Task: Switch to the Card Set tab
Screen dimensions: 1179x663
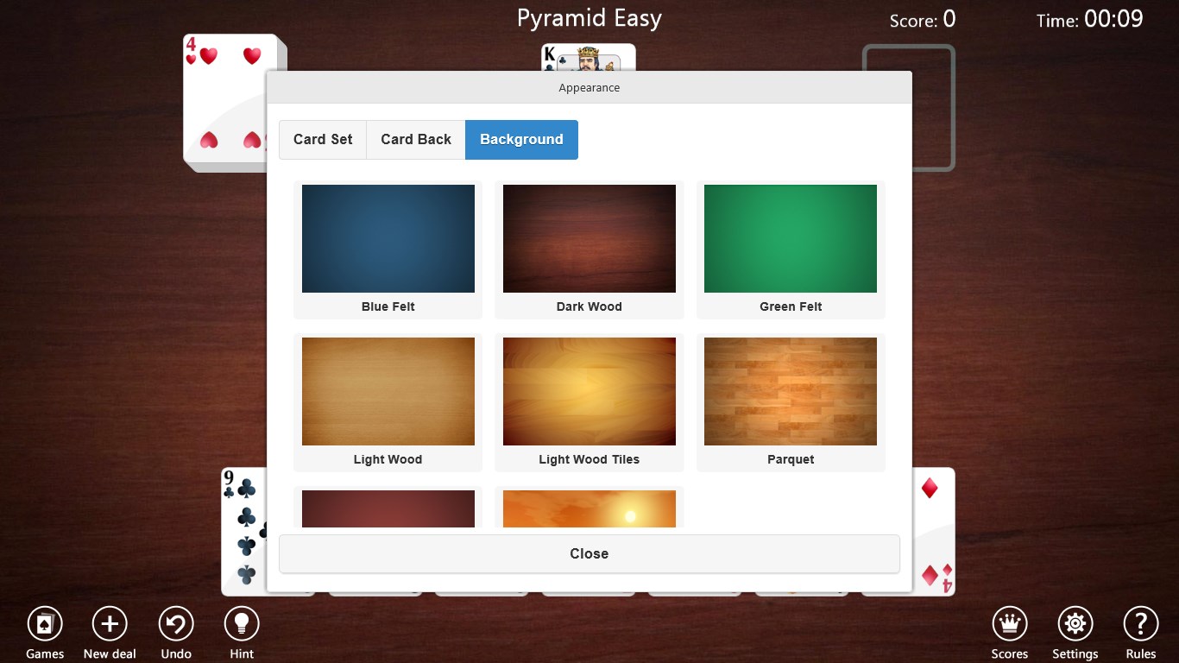Action: [x=322, y=139]
